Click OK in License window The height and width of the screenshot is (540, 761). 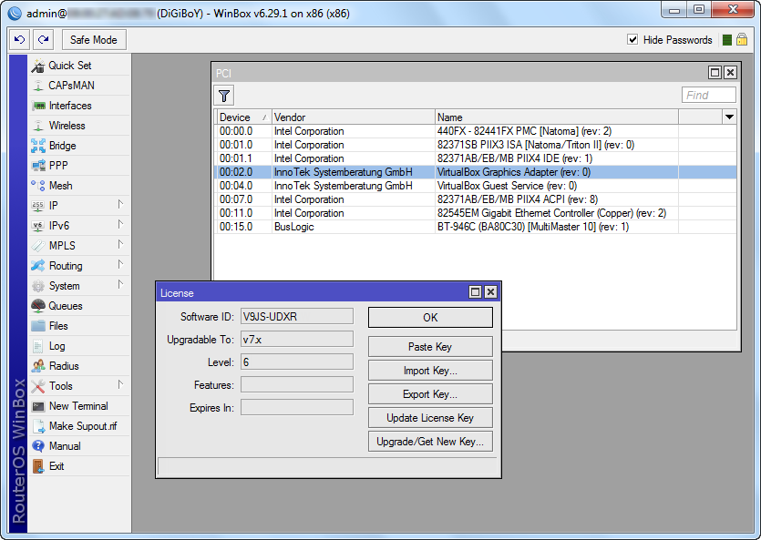(x=430, y=318)
